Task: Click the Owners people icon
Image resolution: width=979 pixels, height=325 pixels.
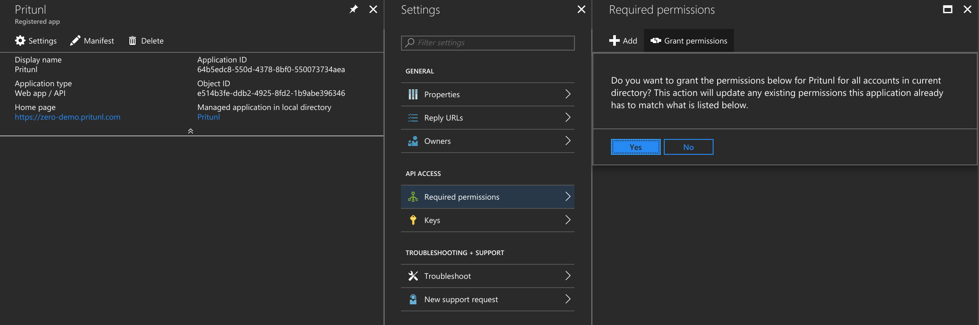Action: point(413,141)
